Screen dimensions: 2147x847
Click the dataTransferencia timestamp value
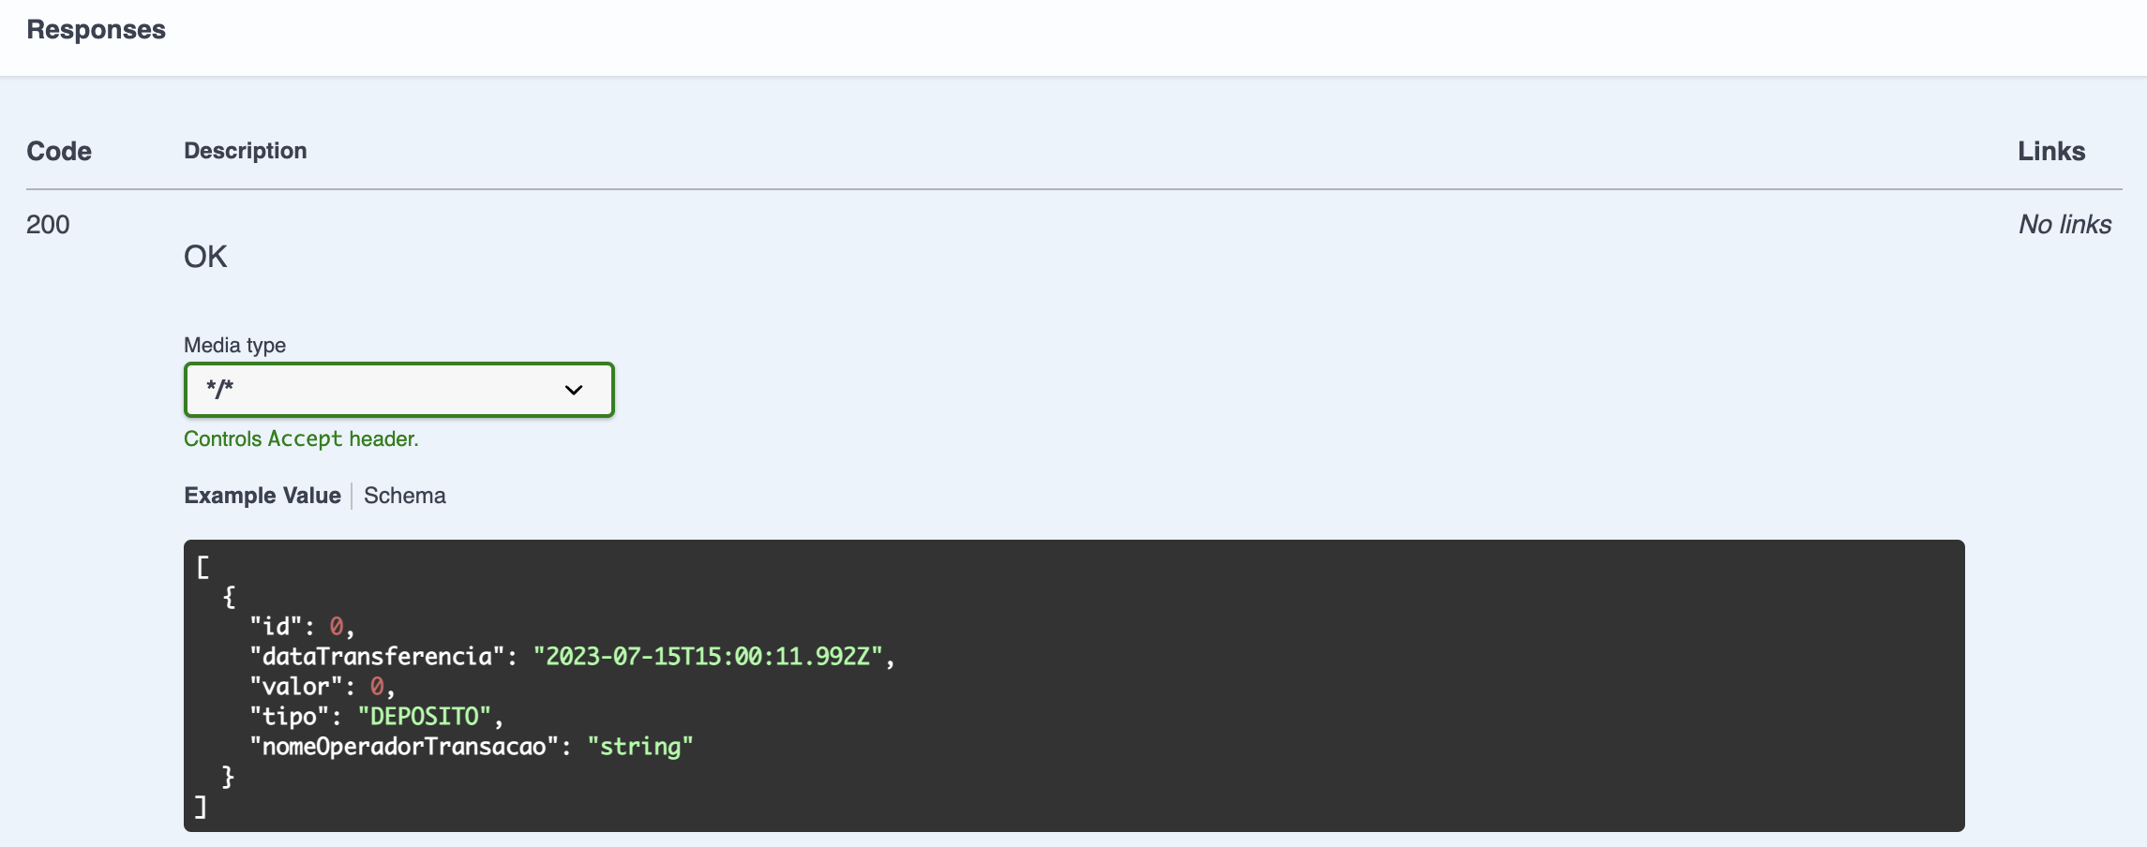[711, 656]
